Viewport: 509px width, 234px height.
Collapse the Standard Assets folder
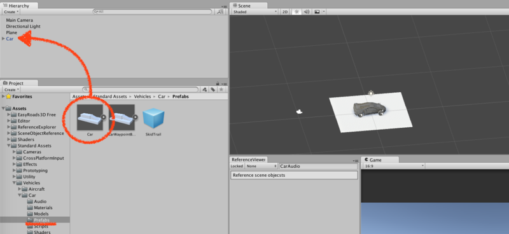tap(9, 146)
